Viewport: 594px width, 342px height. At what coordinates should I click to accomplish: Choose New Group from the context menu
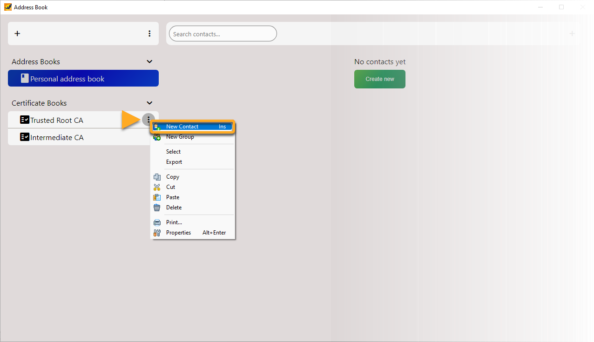click(x=180, y=137)
